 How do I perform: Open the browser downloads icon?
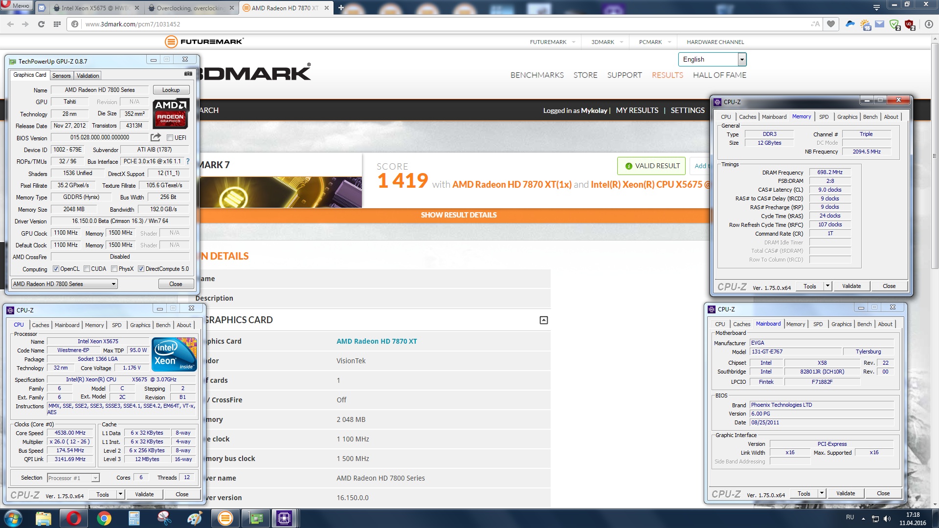pos(928,24)
